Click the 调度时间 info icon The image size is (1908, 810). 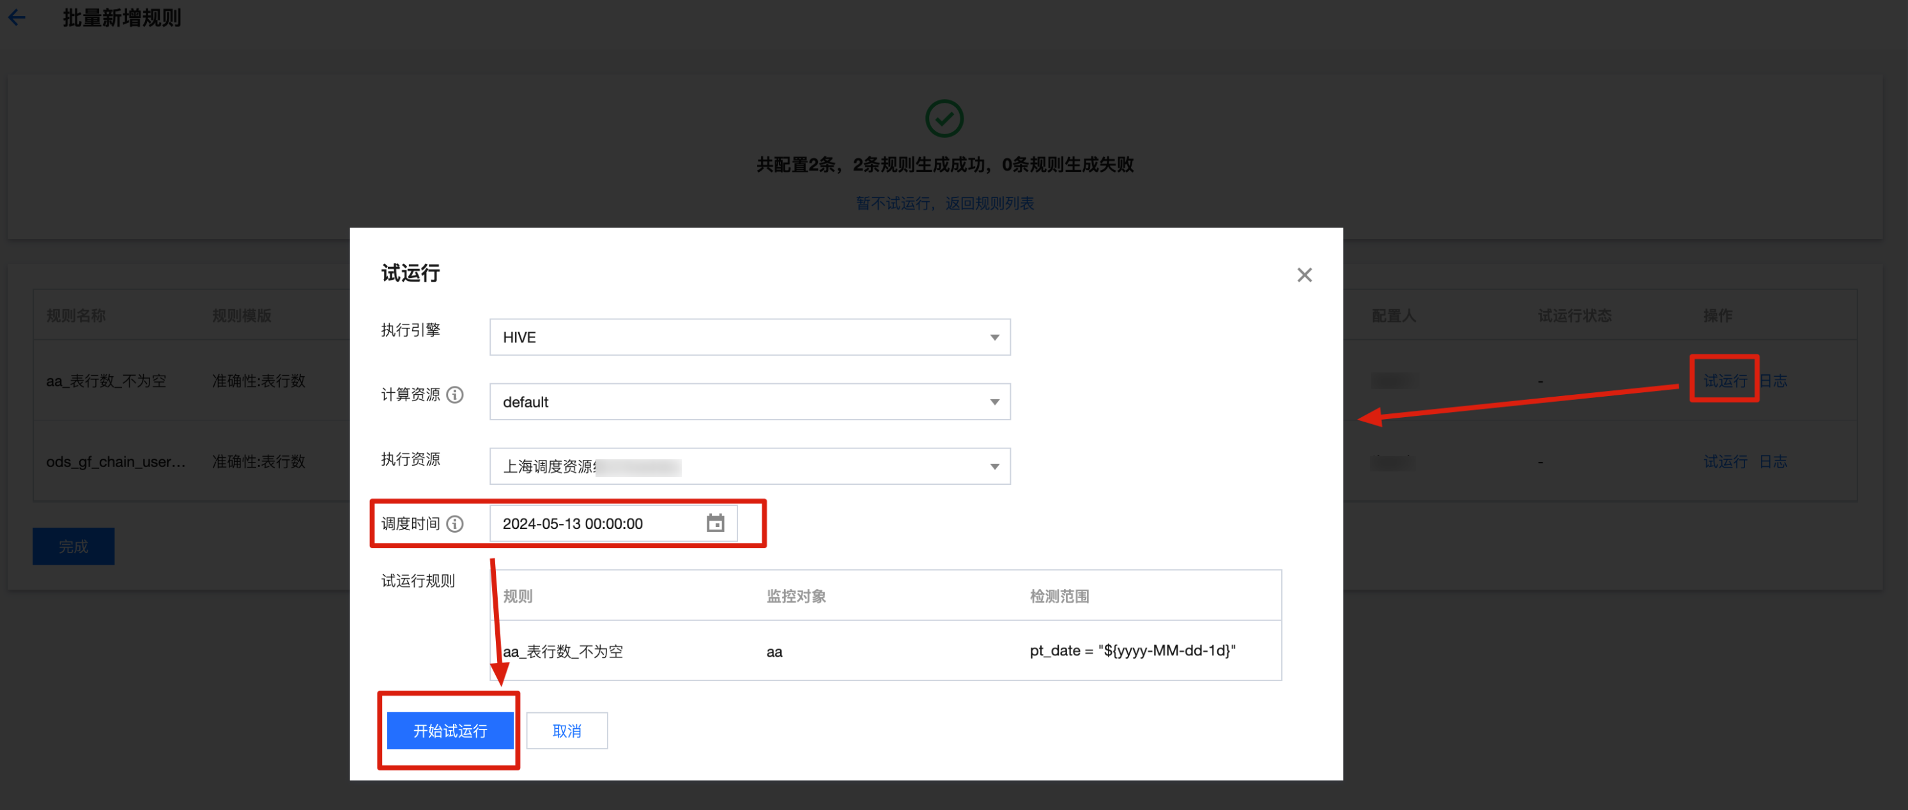pyautogui.click(x=456, y=523)
